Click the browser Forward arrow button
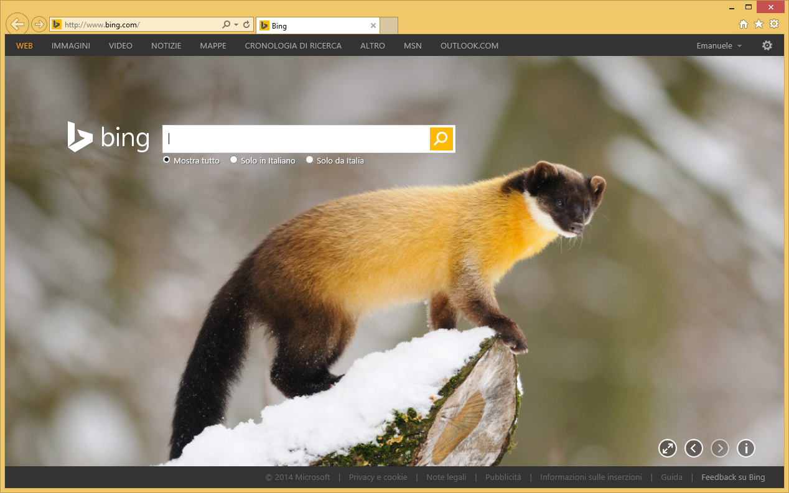Image resolution: width=789 pixels, height=493 pixels. 39,24
